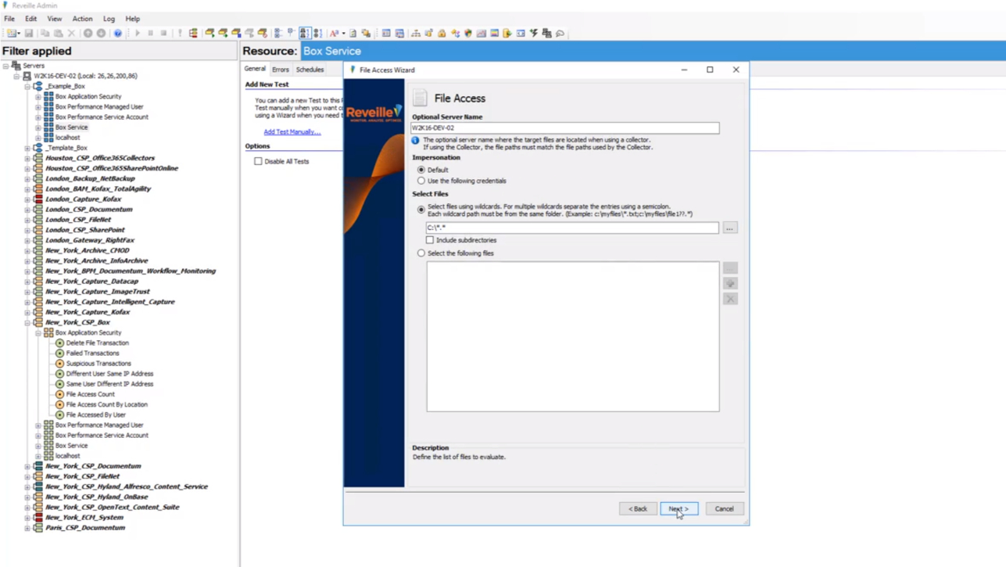
Task: Click the red letter A font toolbar icon
Action: point(334,34)
